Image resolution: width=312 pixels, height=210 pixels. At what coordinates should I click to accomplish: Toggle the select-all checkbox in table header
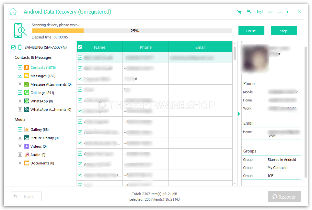pos(80,47)
